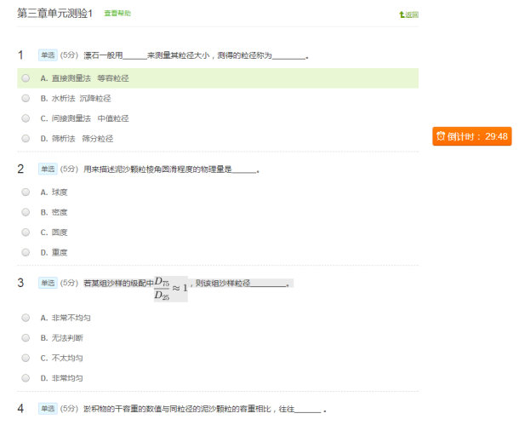The width and height of the screenshot is (519, 425).
Task: Click the 单选 tag on question 1
Action: tap(47, 55)
